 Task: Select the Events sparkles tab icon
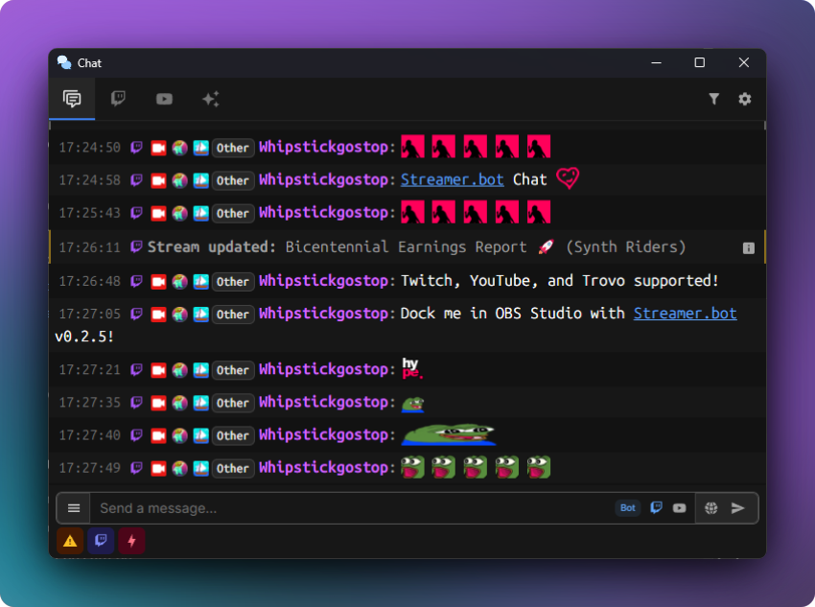(211, 99)
